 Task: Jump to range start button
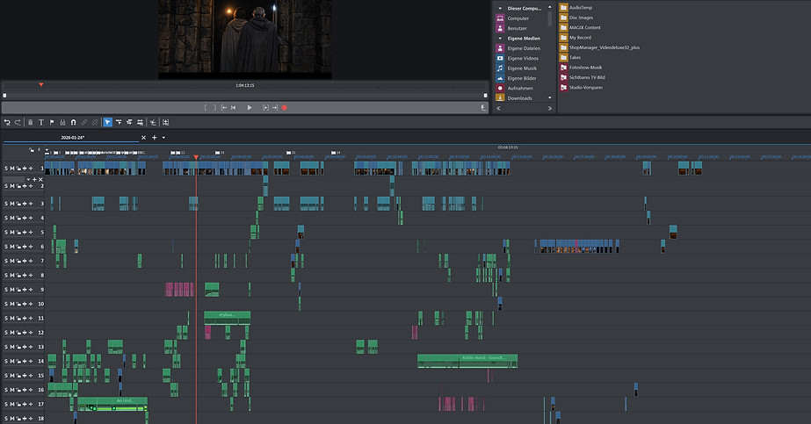(224, 108)
